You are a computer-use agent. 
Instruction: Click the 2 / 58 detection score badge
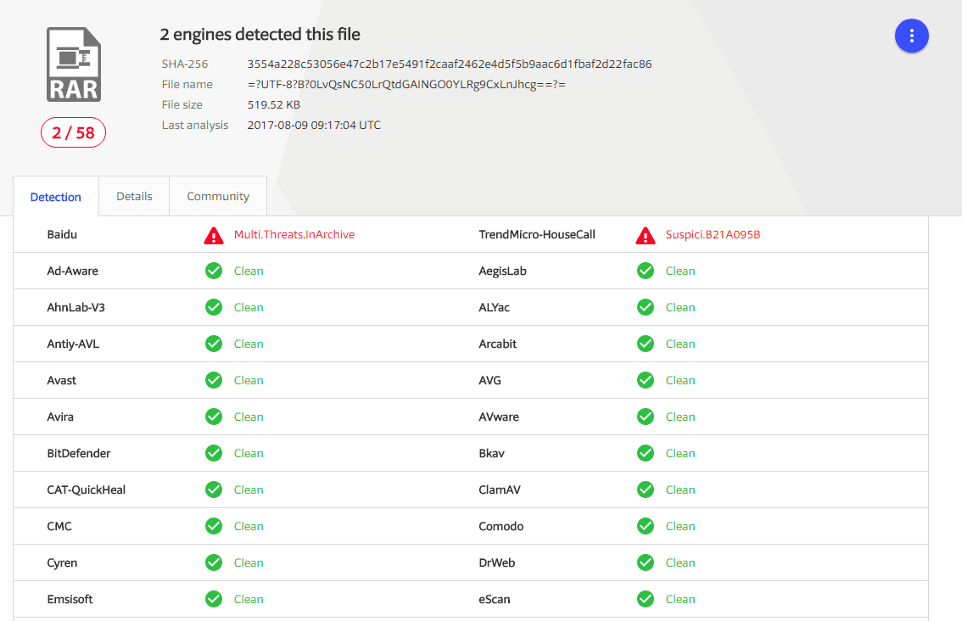coord(73,132)
